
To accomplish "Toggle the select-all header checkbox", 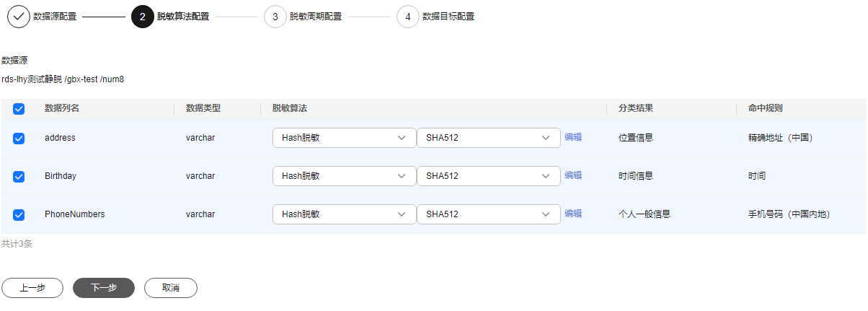I will point(19,109).
